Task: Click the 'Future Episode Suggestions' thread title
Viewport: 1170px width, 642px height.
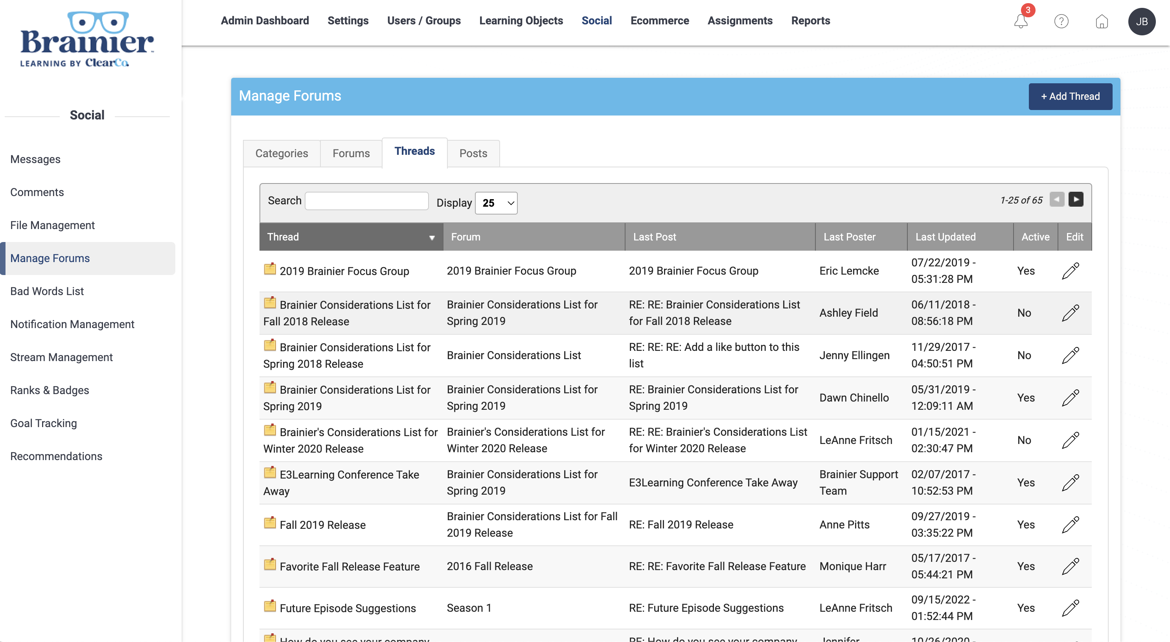Action: [x=348, y=608]
